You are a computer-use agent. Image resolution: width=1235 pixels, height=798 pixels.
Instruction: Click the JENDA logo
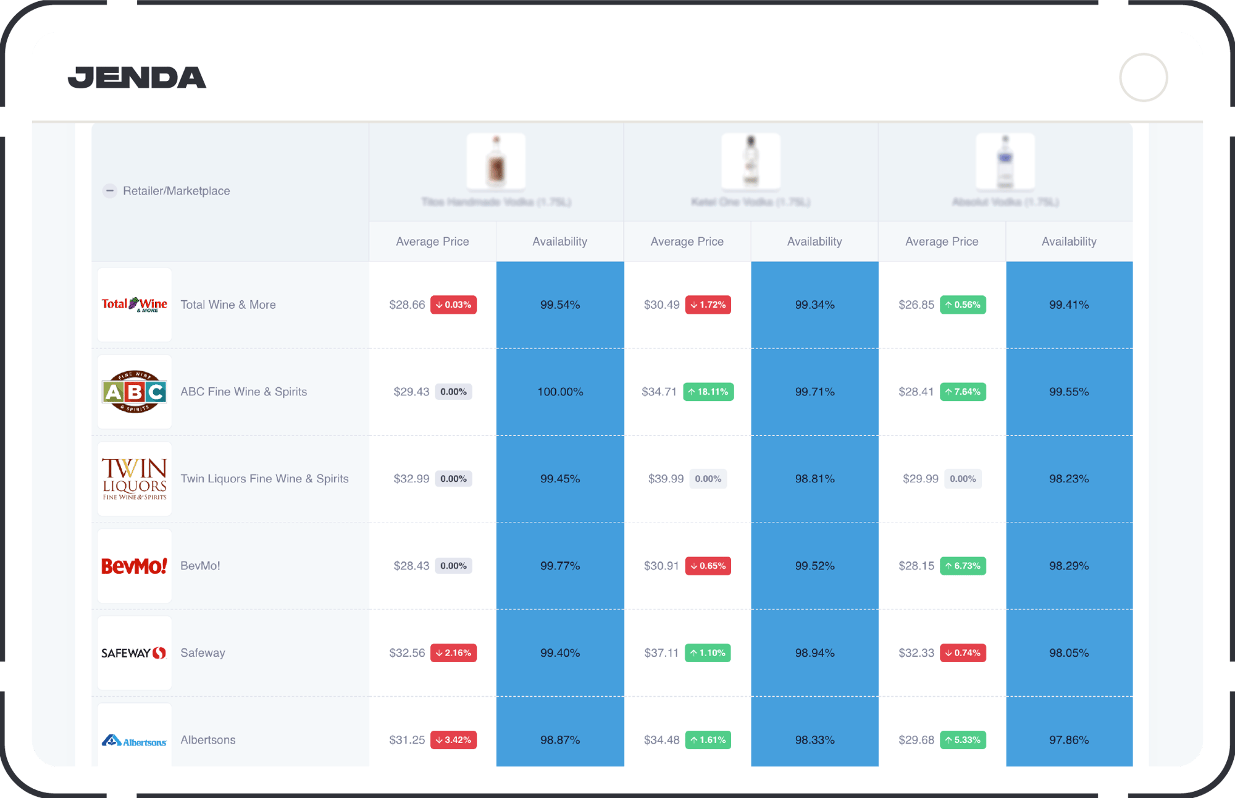(137, 78)
